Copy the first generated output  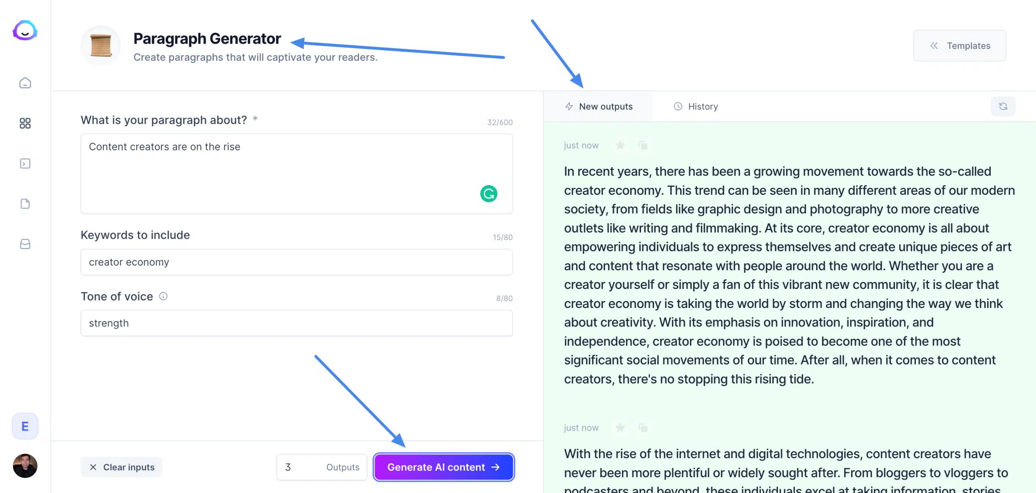643,145
